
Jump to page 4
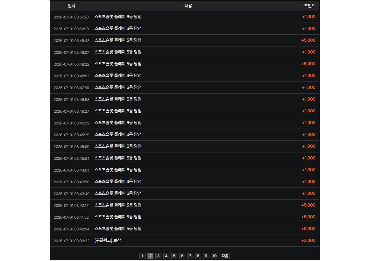tap(166, 256)
